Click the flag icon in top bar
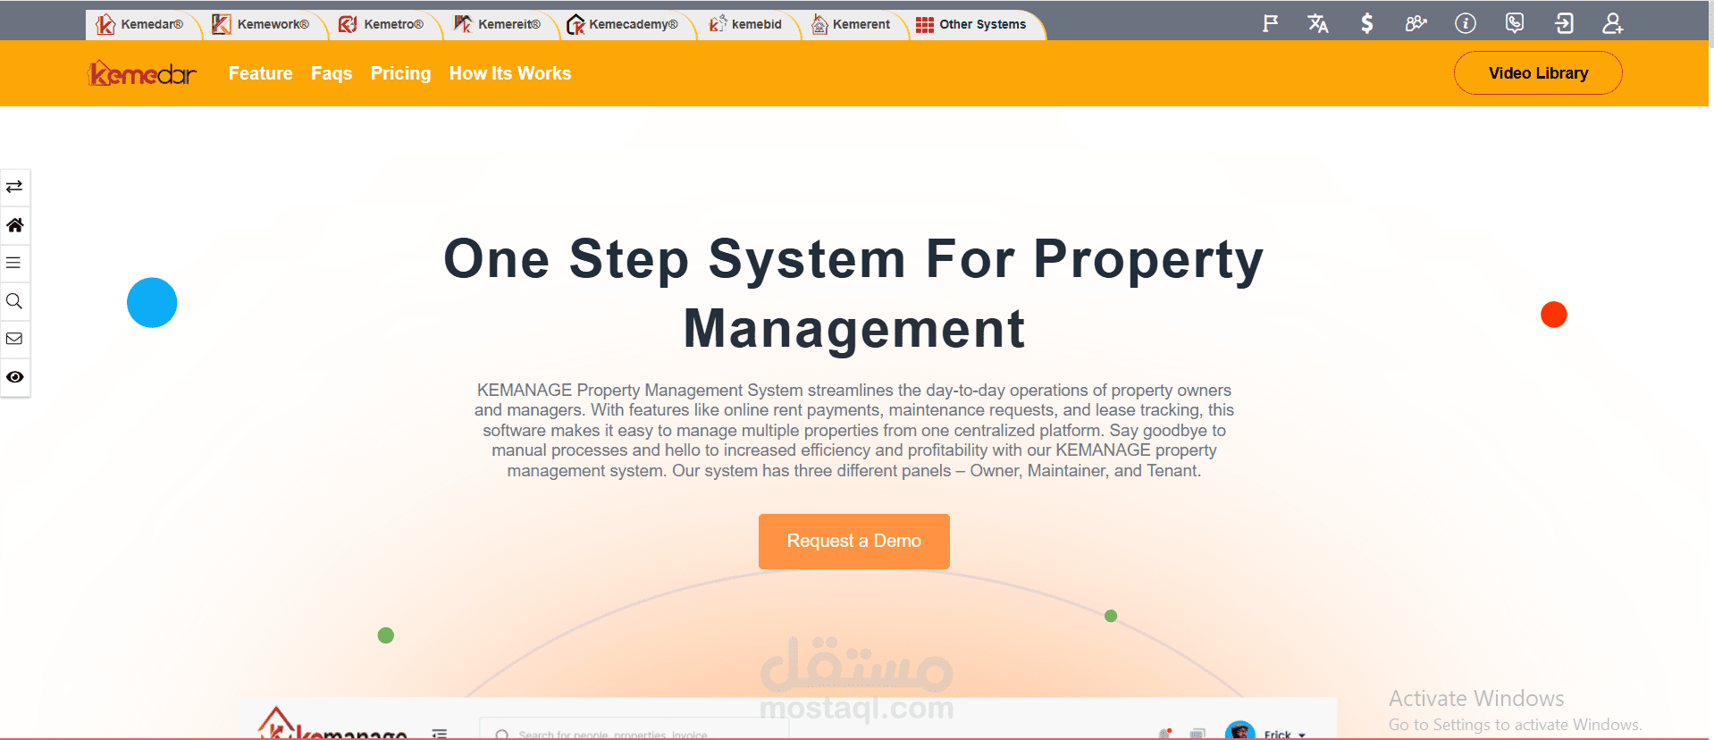 [x=1270, y=23]
